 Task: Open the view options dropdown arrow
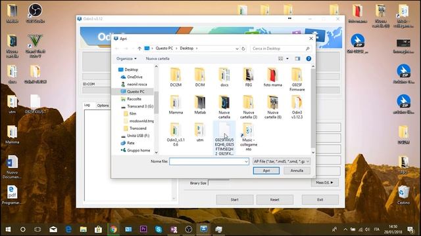click(287, 58)
